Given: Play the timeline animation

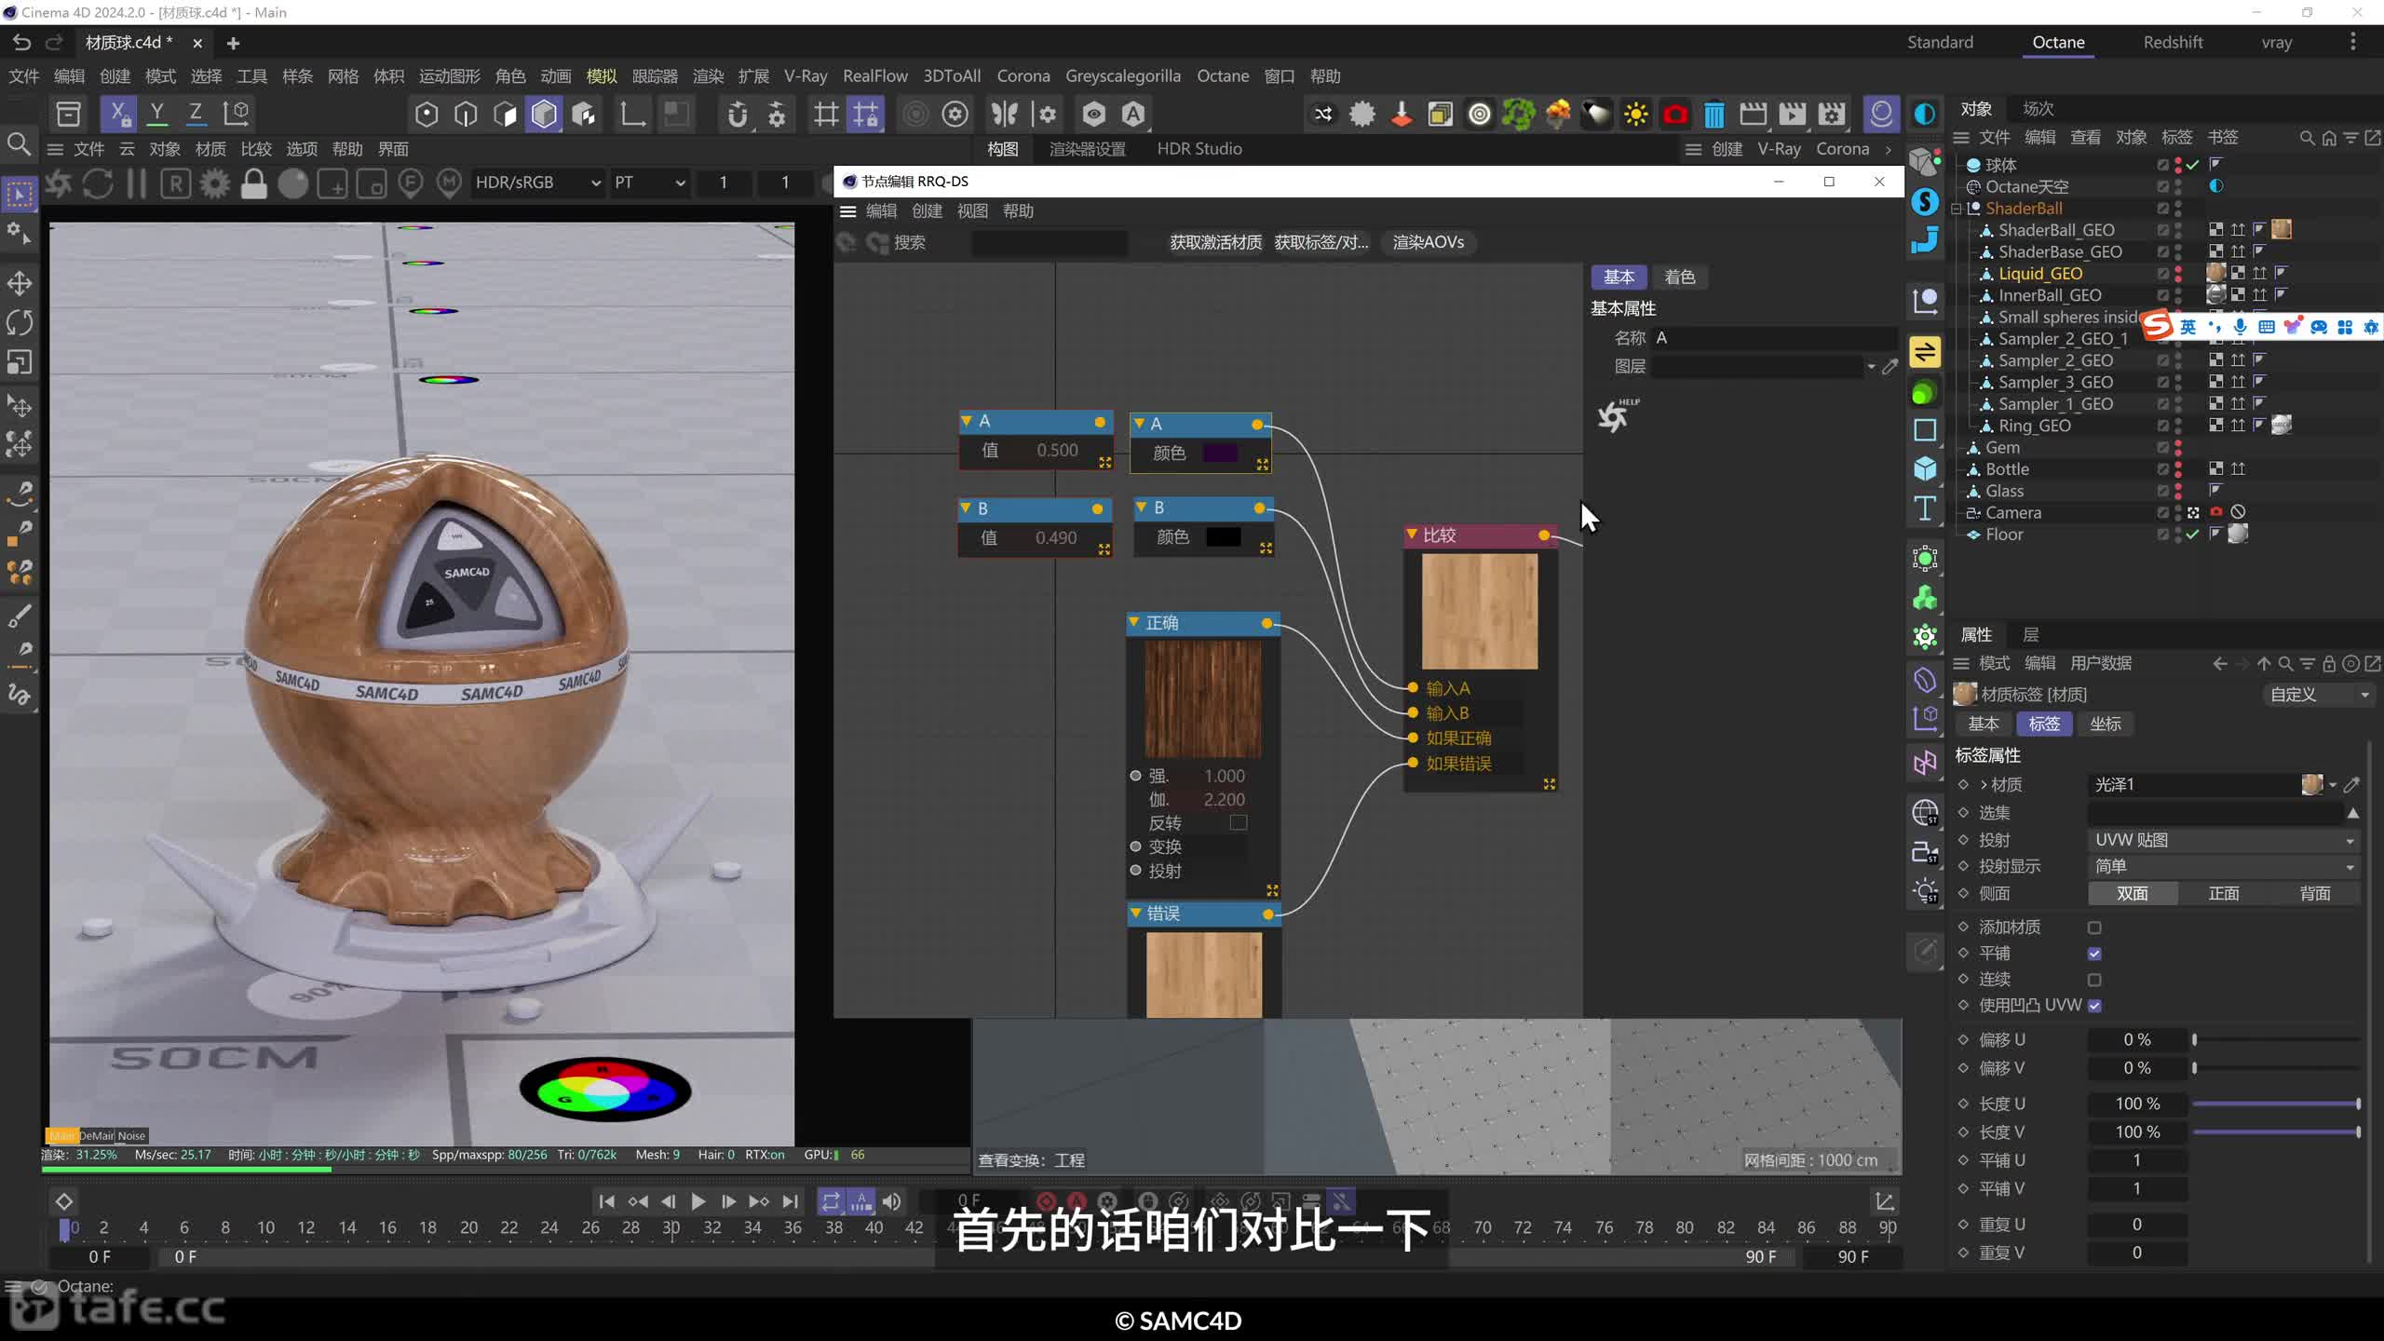Looking at the screenshot, I should click(698, 1201).
